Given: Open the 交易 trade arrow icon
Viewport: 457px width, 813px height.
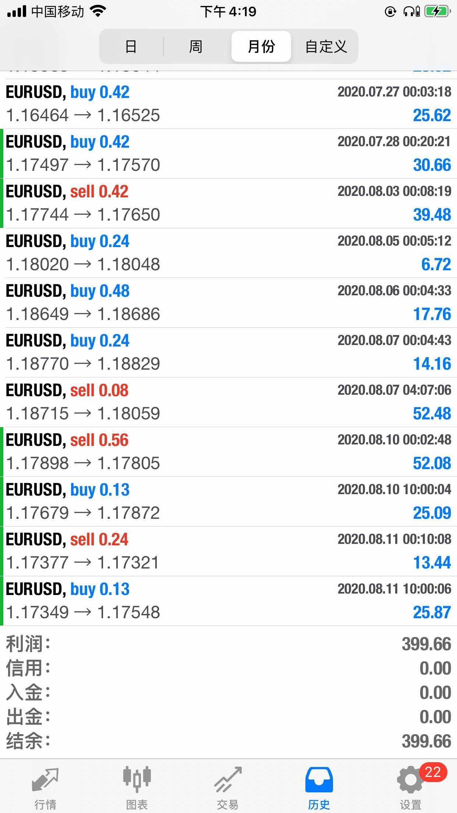Looking at the screenshot, I should coord(228,780).
